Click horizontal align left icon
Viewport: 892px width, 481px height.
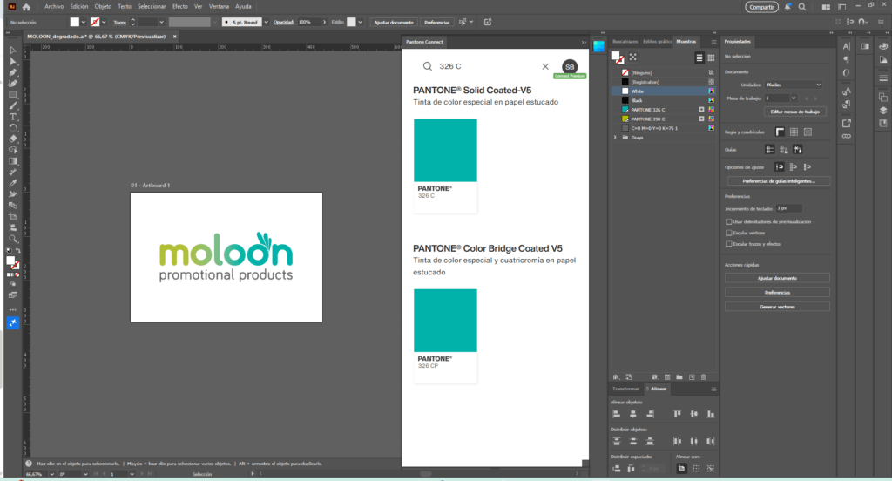616,414
